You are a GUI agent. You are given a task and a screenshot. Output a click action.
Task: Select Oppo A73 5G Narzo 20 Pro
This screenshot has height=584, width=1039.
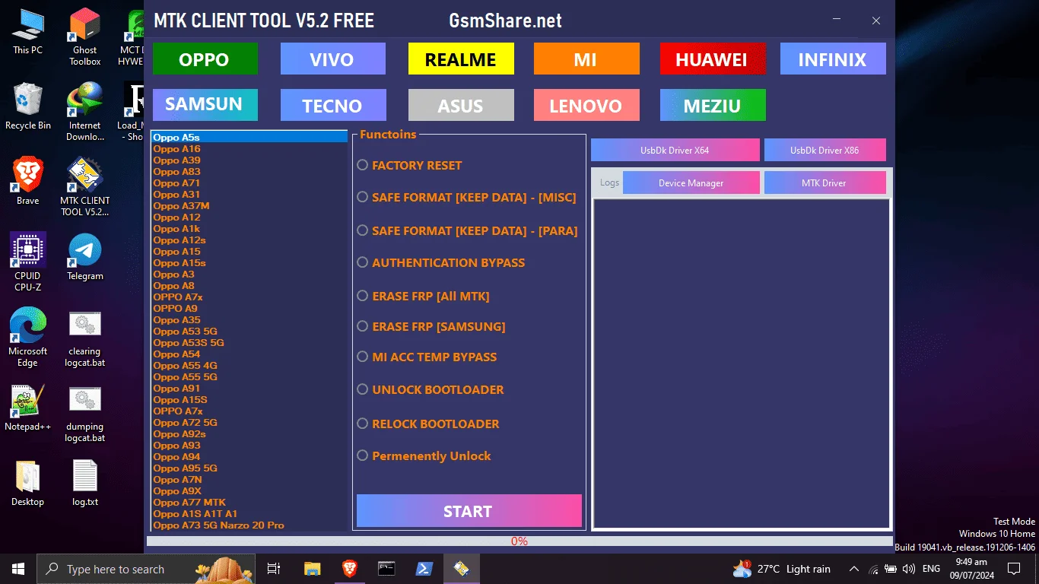click(x=249, y=525)
